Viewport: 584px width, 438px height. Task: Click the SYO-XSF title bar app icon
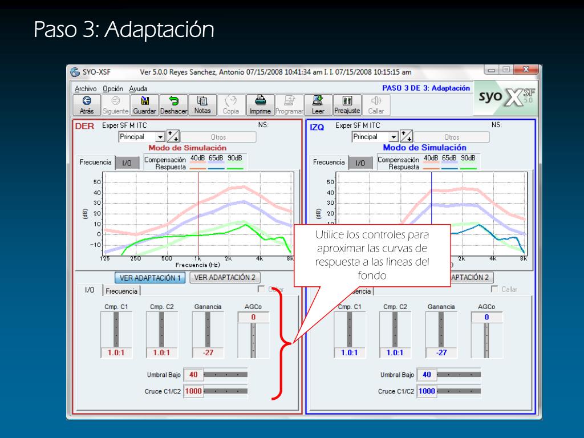pos(75,72)
